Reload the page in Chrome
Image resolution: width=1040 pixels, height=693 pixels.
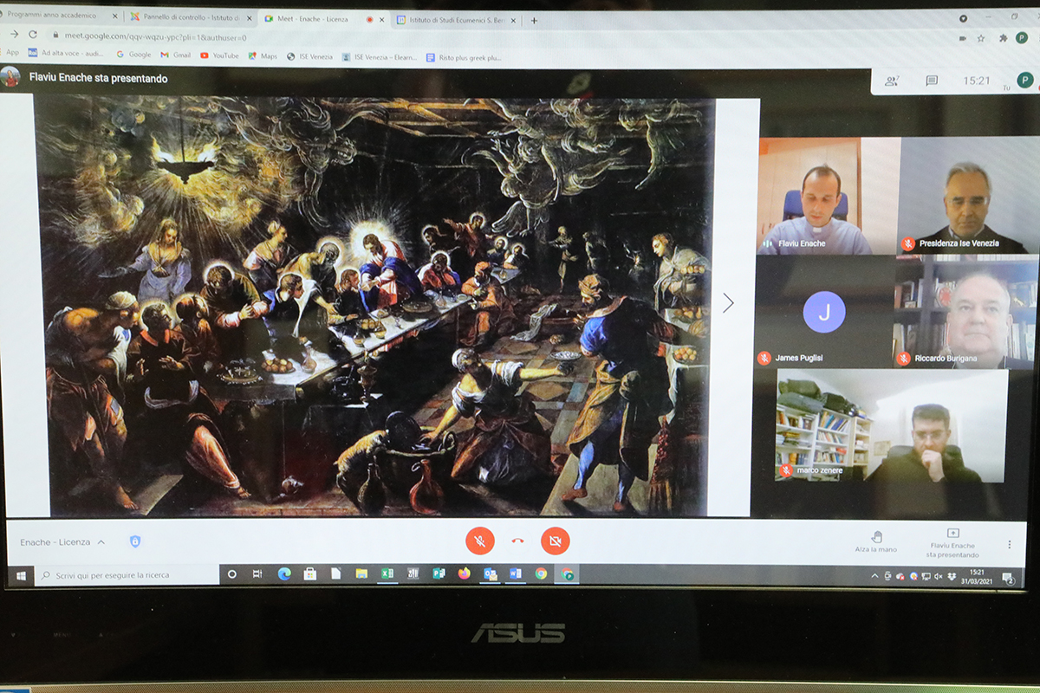coord(33,35)
